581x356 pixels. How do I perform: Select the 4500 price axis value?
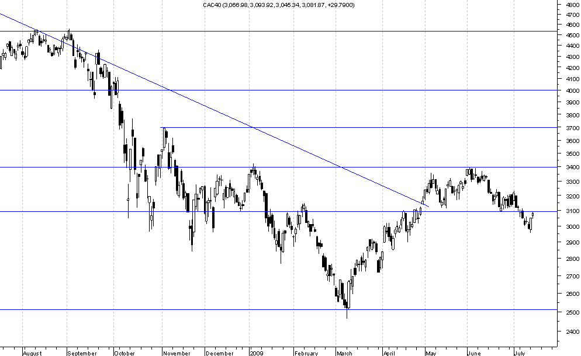pos(572,35)
